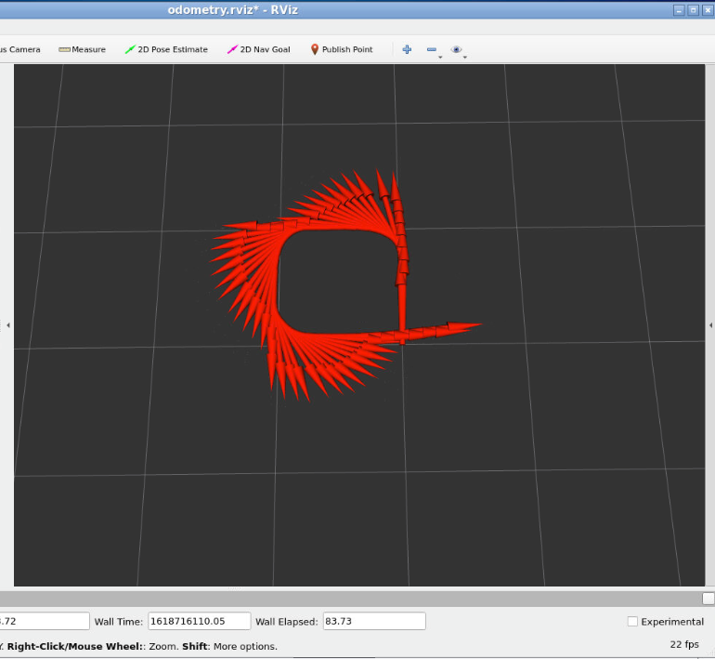Click the blue plus add-tool icon
715x659 pixels.
coord(407,49)
